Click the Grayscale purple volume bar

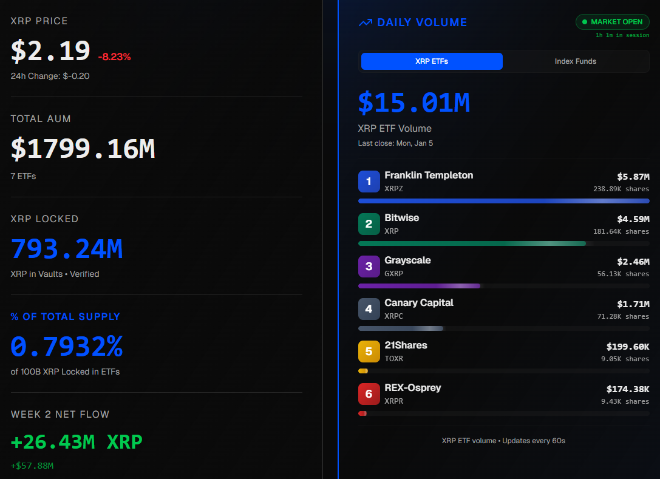click(x=419, y=286)
